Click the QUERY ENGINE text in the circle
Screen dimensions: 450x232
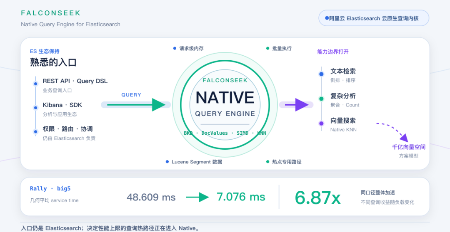point(225,114)
